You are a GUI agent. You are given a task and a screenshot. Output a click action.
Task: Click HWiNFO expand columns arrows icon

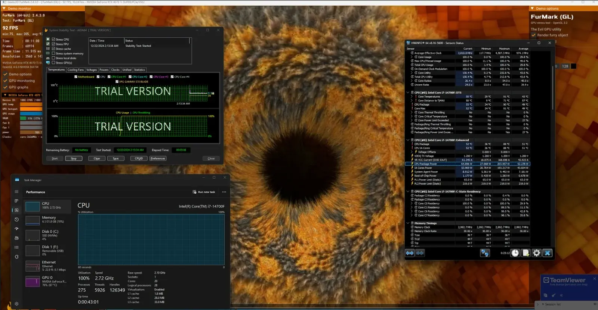[x=410, y=253]
